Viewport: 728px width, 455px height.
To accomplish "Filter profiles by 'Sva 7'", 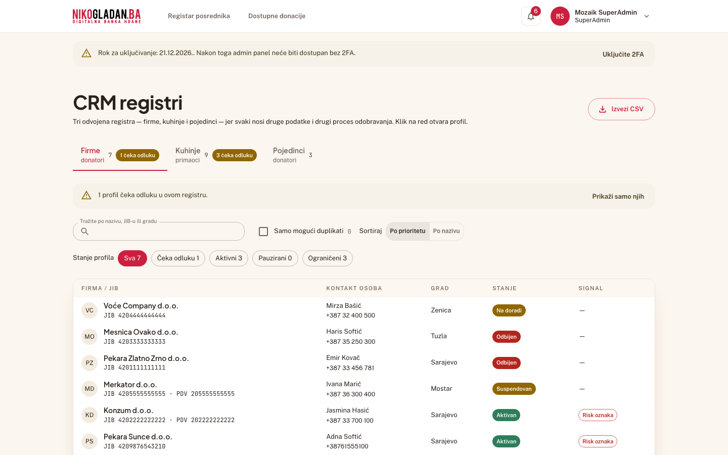I will (132, 258).
